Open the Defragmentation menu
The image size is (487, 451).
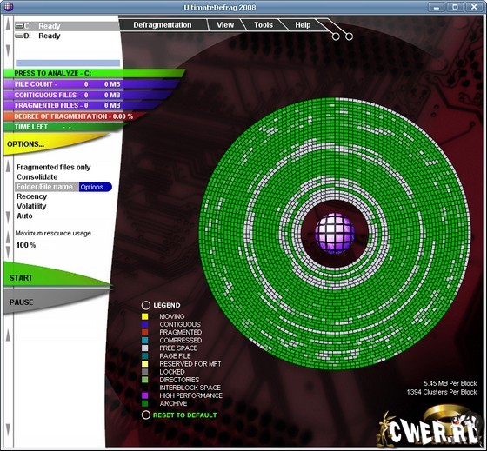pos(163,25)
